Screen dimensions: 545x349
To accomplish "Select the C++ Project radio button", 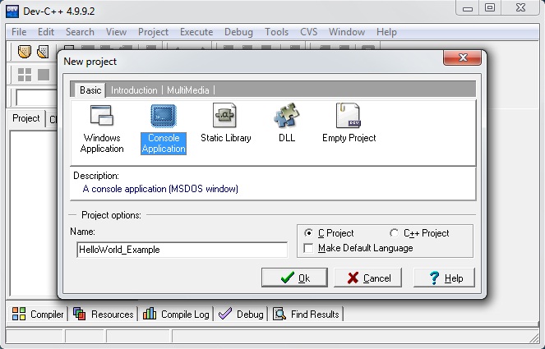I will tap(394, 233).
